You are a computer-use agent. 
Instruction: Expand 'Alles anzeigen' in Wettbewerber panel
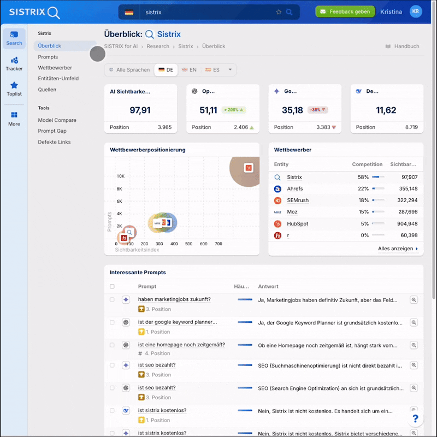[398, 249]
